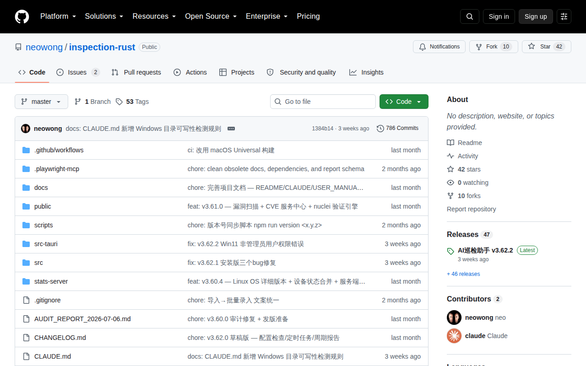Expand the Platform menu
The image size is (586, 366).
58,16
